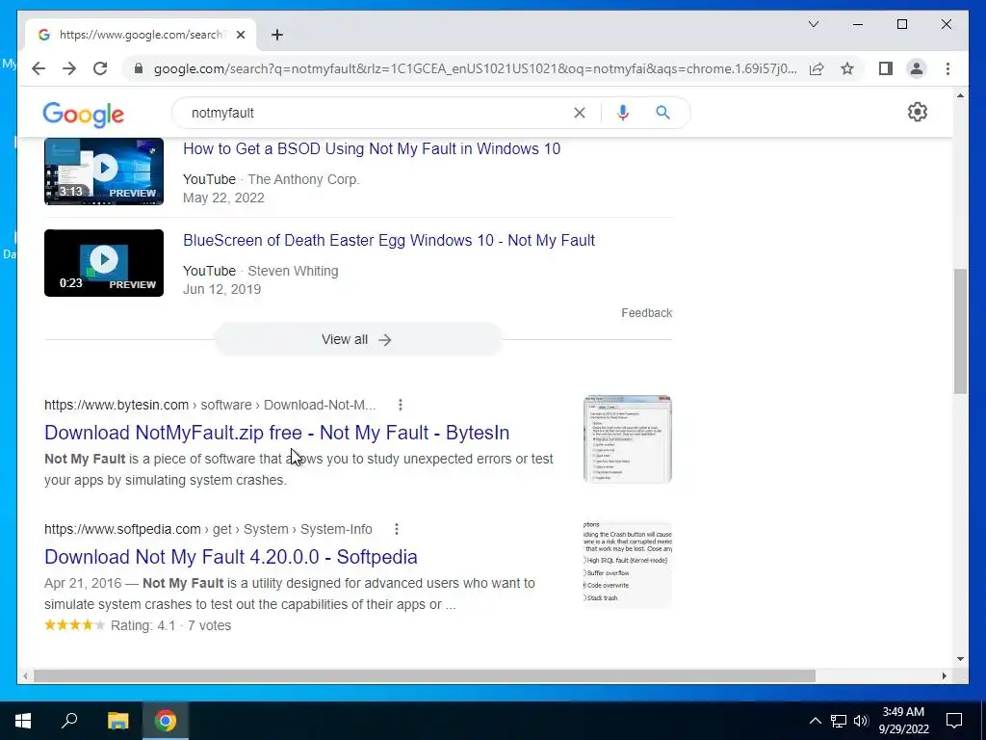Click the scroll down arrow
This screenshot has height=740, width=986.
960,659
